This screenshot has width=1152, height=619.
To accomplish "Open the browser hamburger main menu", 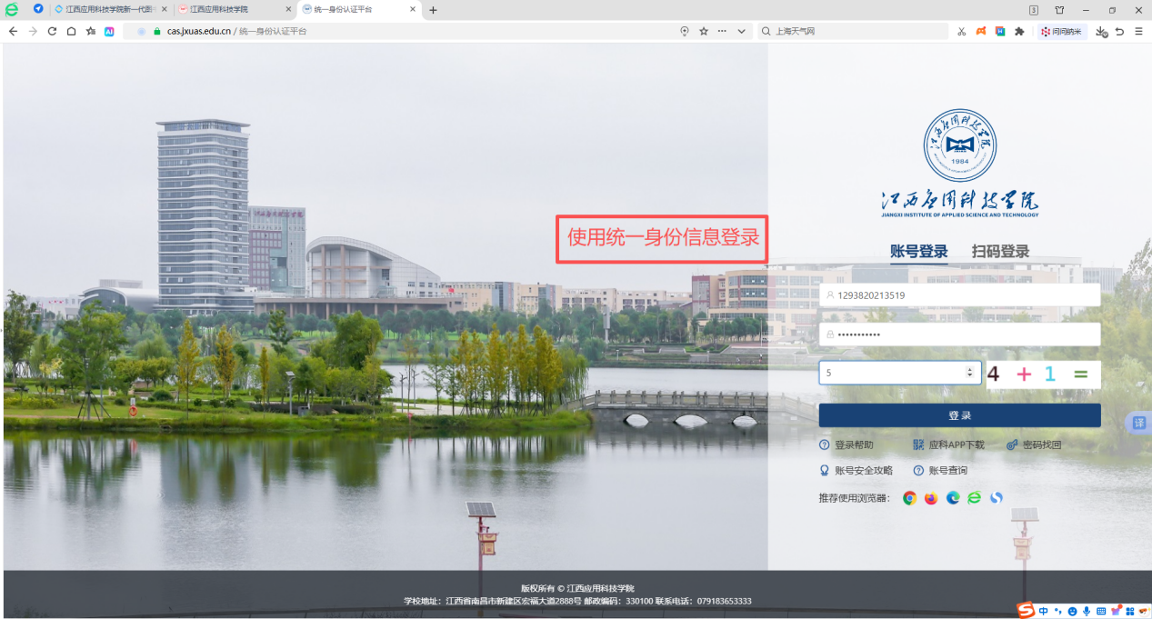I will tap(1138, 31).
